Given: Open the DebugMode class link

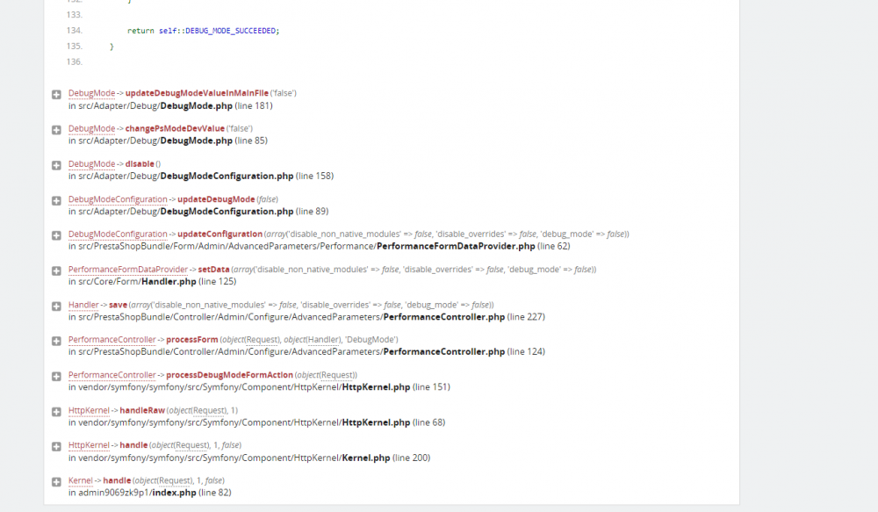Looking at the screenshot, I should pos(90,93).
